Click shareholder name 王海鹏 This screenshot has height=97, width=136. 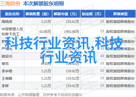point(7,78)
